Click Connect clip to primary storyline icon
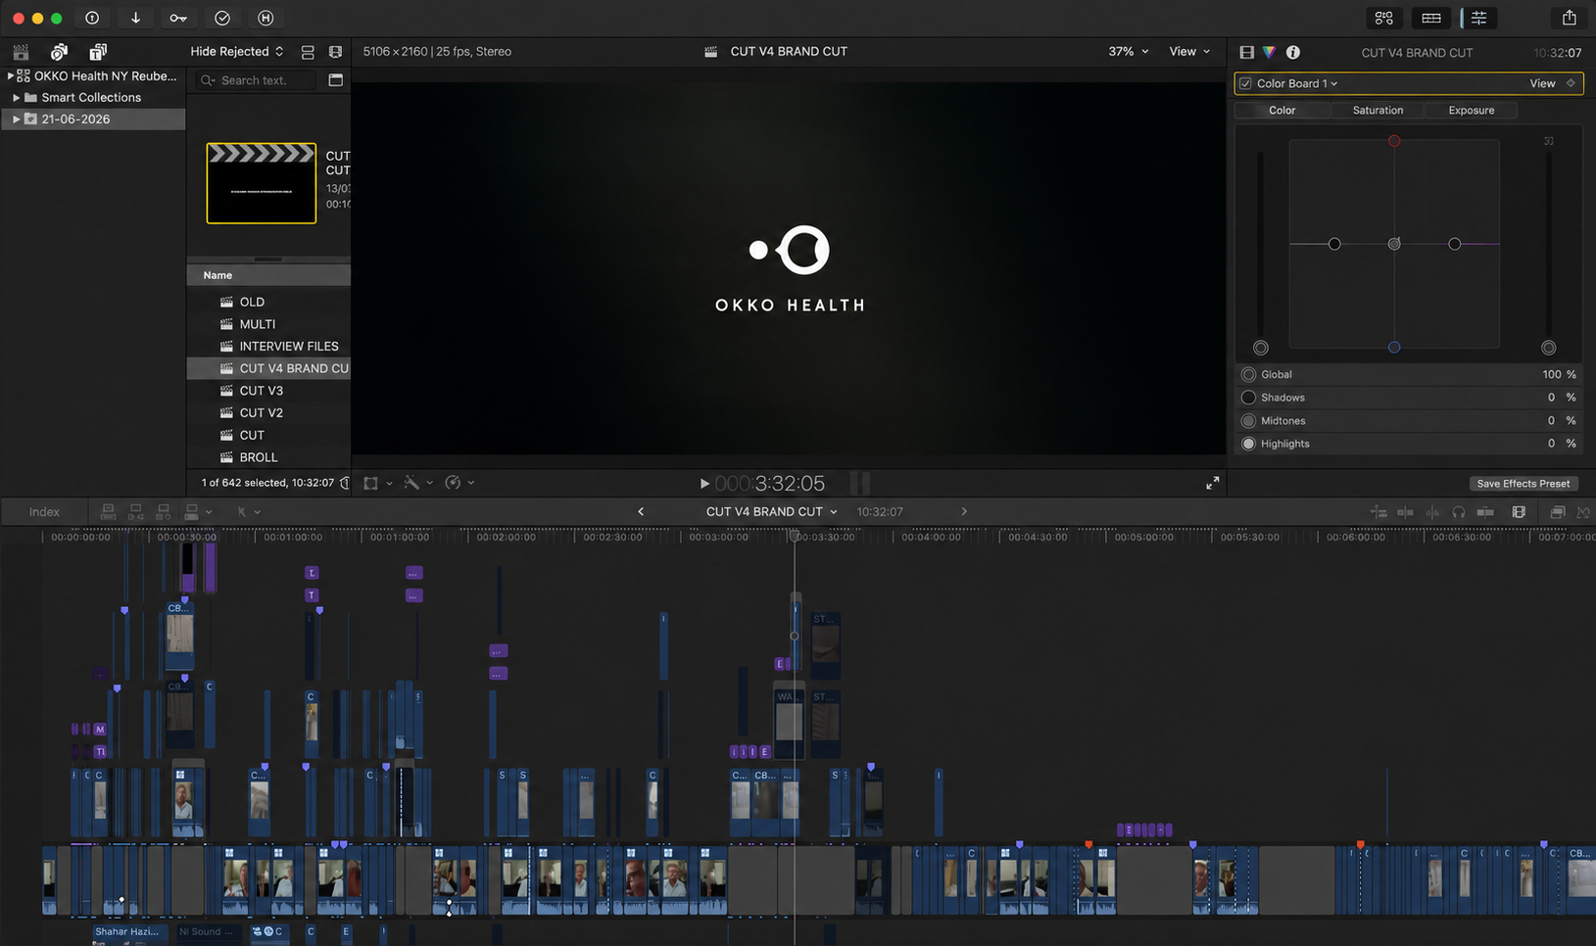The image size is (1596, 946). 109,511
